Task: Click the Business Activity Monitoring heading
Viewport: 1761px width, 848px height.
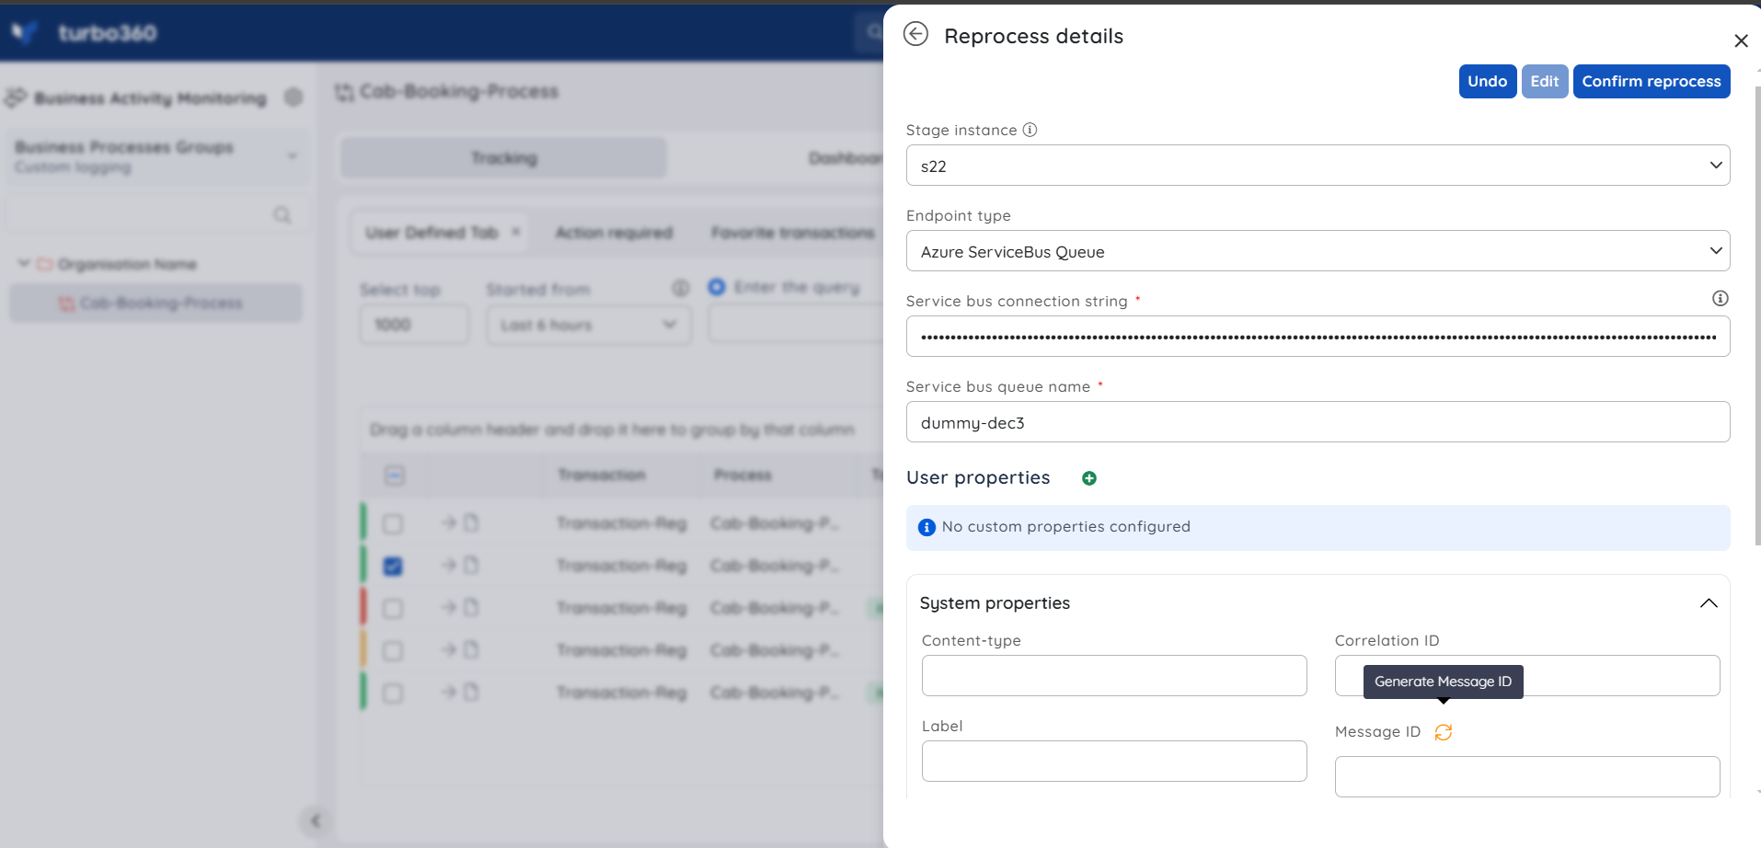Action: click(x=150, y=97)
